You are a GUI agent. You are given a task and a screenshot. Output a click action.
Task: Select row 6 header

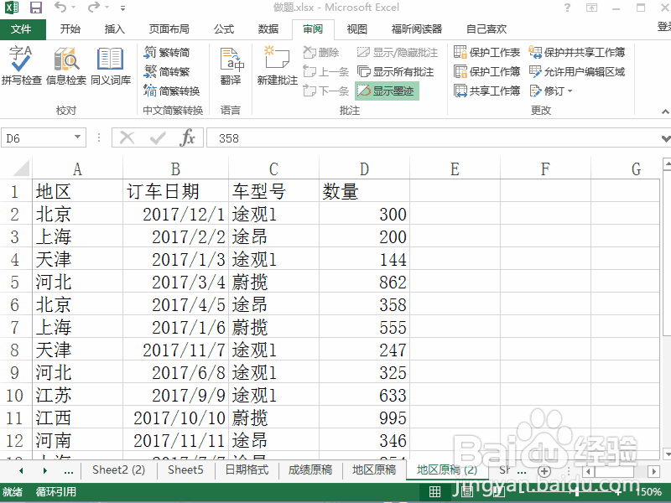15,304
